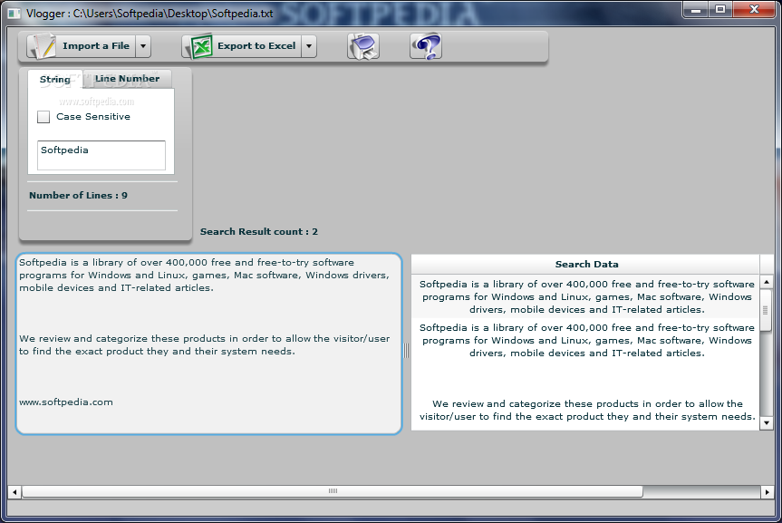Screen dimensions: 782x523
Task: Click the horizontal scrollbar thumb
Action: click(x=333, y=491)
